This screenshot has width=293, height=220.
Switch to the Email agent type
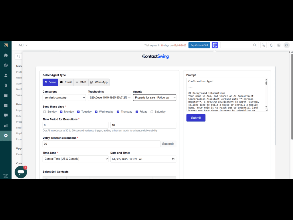(x=66, y=82)
